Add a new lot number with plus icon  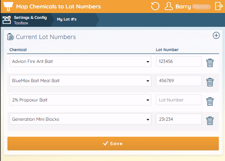216,36
